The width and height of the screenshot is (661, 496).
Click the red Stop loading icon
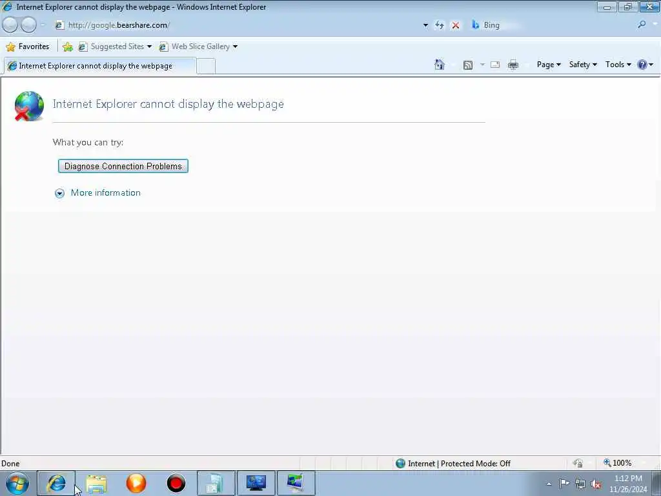[456, 25]
